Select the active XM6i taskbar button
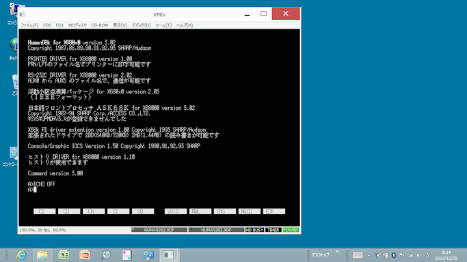Image resolution: width=467 pixels, height=262 pixels. pyautogui.click(x=169, y=255)
